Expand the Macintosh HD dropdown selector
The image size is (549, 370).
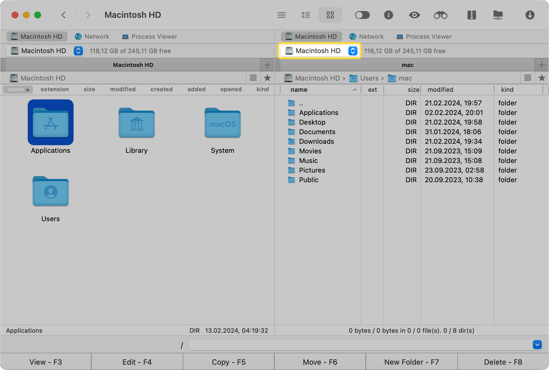pos(353,51)
